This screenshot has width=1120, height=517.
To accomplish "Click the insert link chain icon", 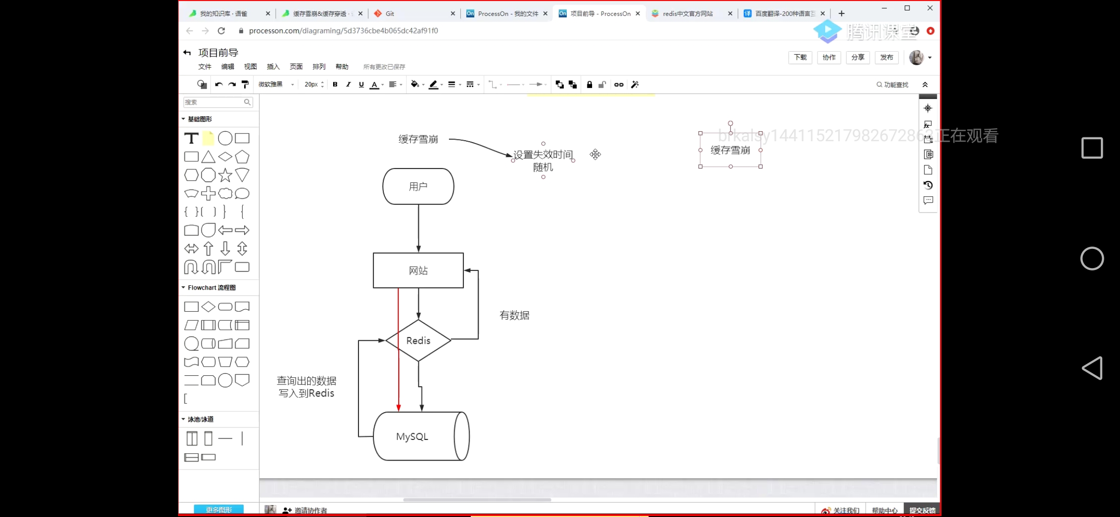I will pyautogui.click(x=619, y=85).
